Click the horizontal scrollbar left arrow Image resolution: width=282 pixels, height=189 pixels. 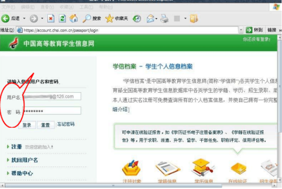pos(2,185)
